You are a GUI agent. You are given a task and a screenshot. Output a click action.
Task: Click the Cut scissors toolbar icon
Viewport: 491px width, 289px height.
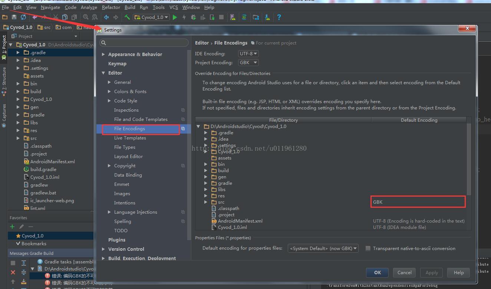tap(56, 17)
